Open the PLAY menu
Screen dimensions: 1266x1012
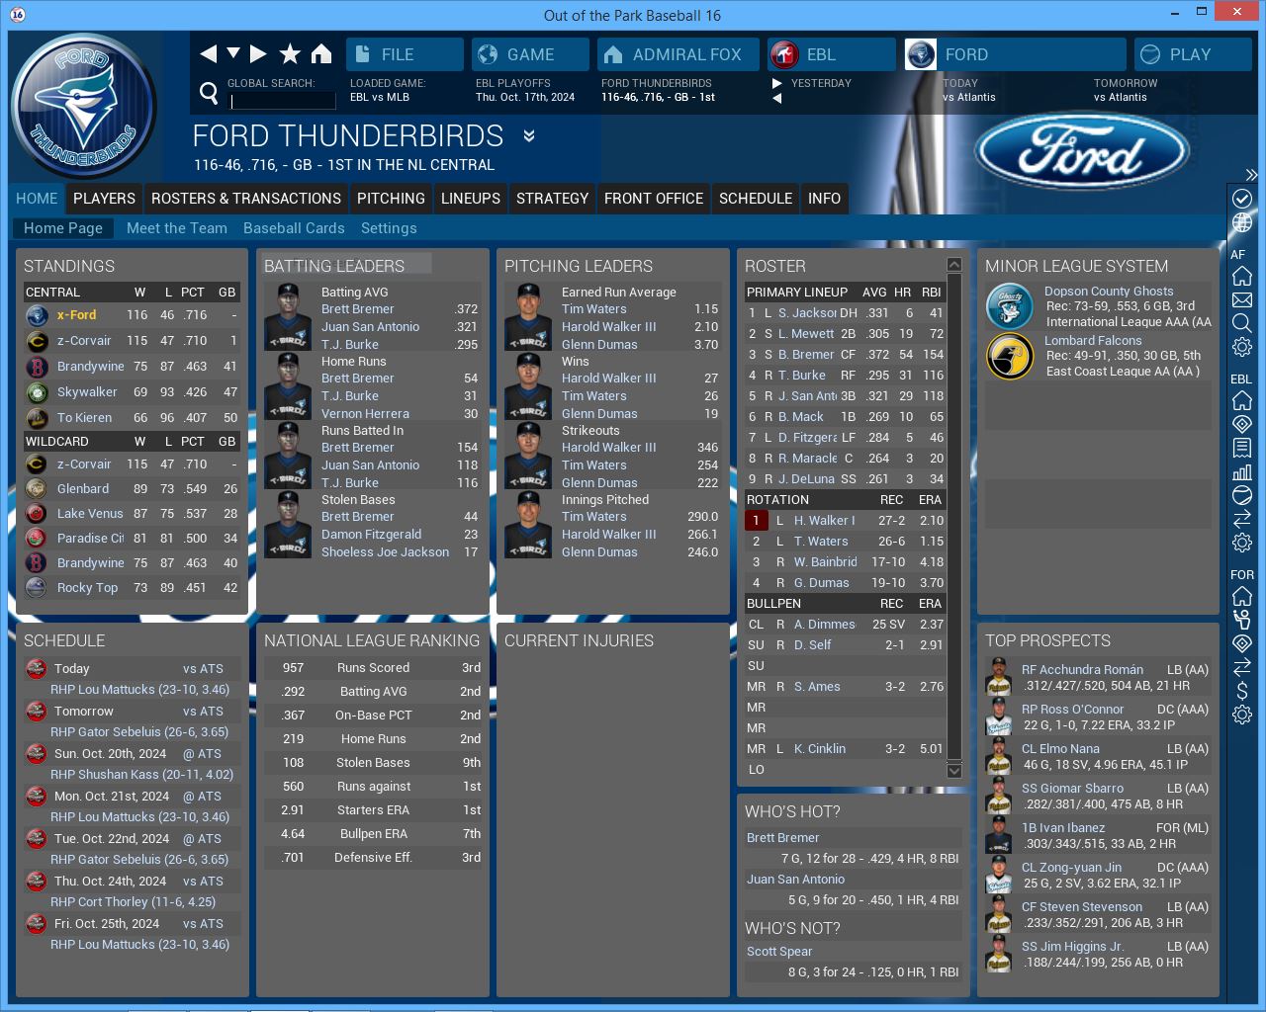pyautogui.click(x=1193, y=54)
